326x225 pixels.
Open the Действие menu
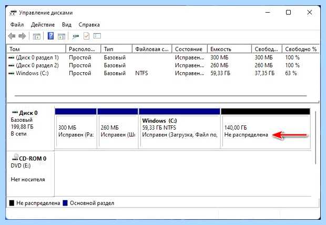point(43,25)
